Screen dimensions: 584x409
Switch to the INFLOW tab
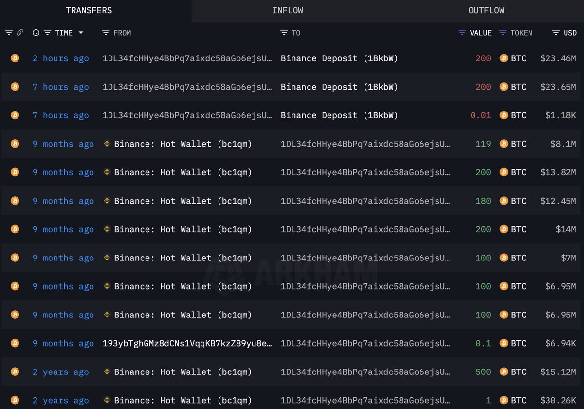click(288, 10)
